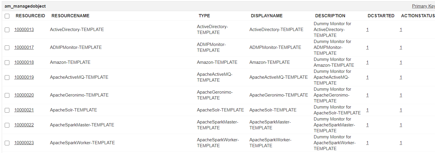This screenshot has width=435, height=153.
Task: Click DCSTARTED value for ApacheSparkWorker-TEMPLATE row
Action: (x=368, y=143)
